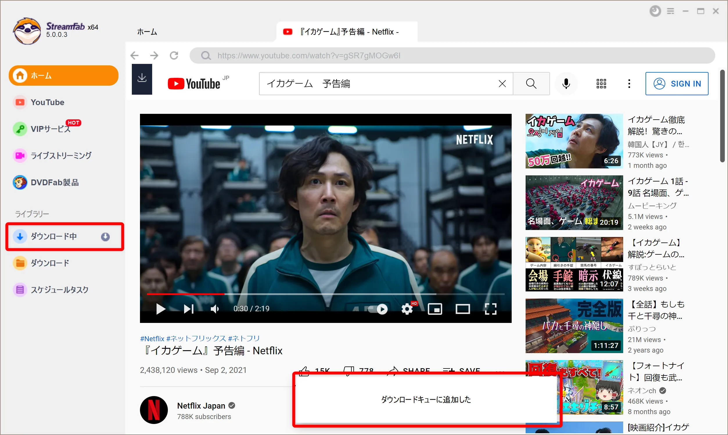Open スケジュールタスク in library
Screen dimensions: 728x435
tap(51, 290)
